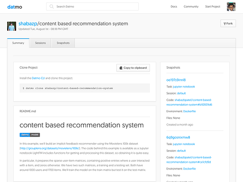Screen dimensions: 243x182
Task: Open jupyter notebook task of second snapshot
Action: pos(184,144)
